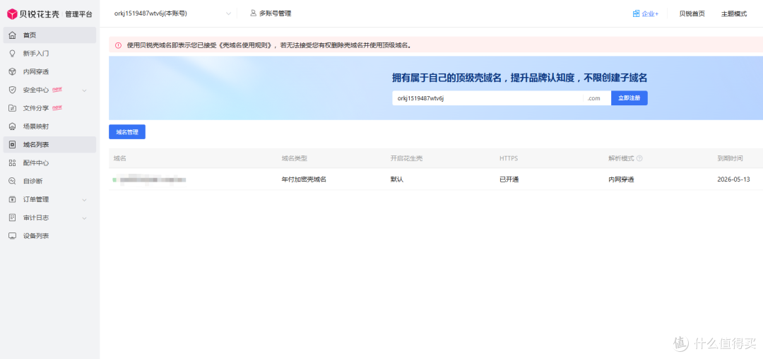Click the HTTPS column header

[x=509, y=158]
